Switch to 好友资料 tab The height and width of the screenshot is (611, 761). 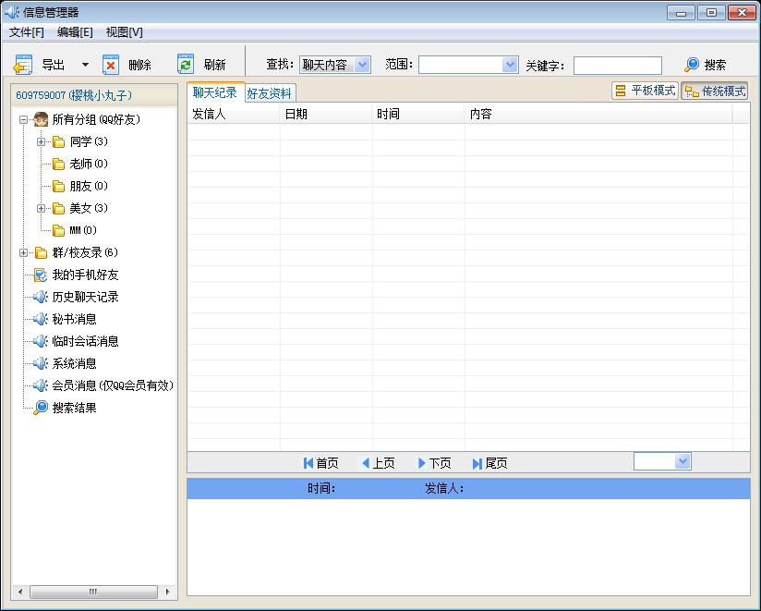(270, 93)
